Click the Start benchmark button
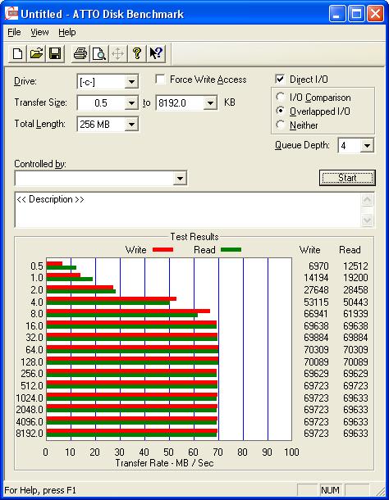 tap(347, 178)
